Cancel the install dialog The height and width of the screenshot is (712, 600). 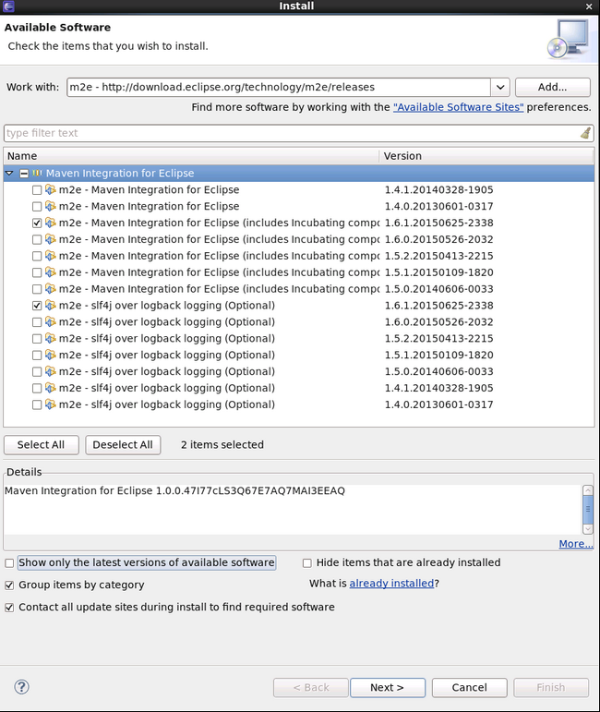click(x=469, y=687)
